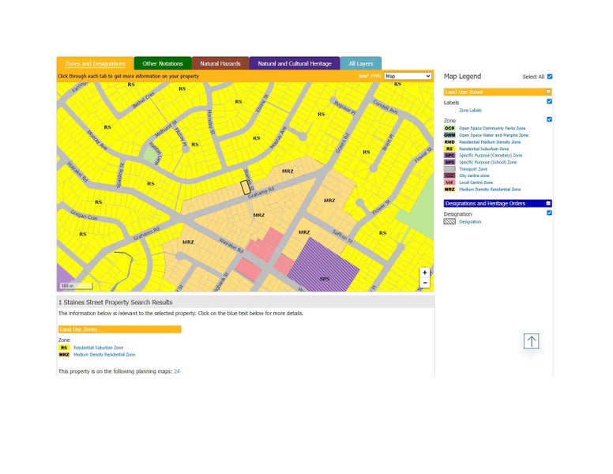
Task: Switch to the All Layers tab
Action: click(361, 63)
